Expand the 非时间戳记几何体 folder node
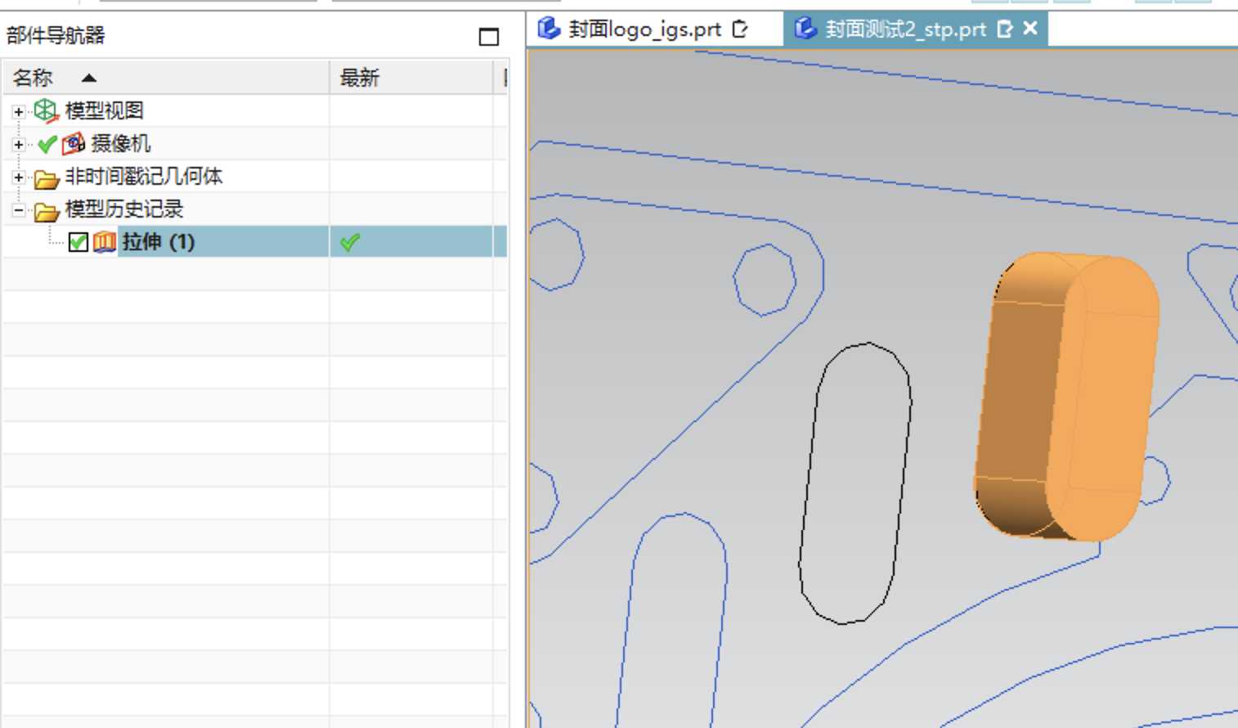This screenshot has width=1238, height=728. click(18, 177)
